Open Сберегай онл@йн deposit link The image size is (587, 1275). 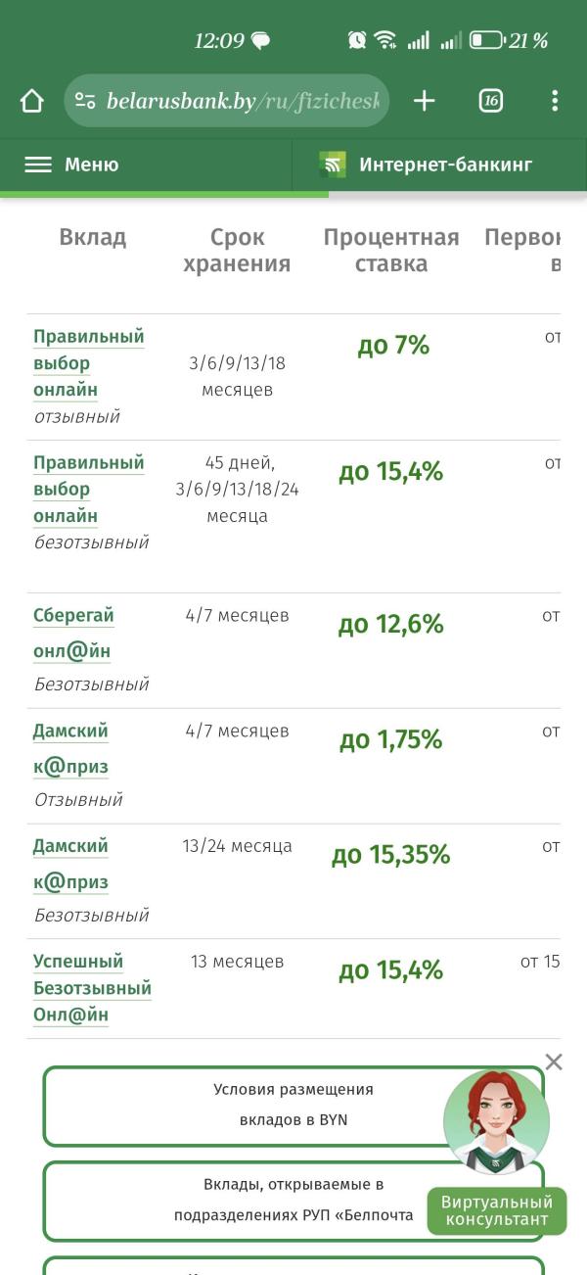click(x=73, y=633)
